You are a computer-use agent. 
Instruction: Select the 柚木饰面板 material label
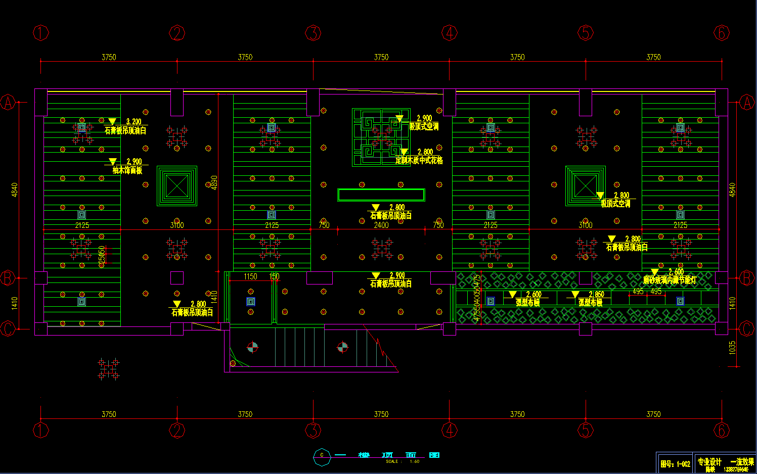pos(127,170)
